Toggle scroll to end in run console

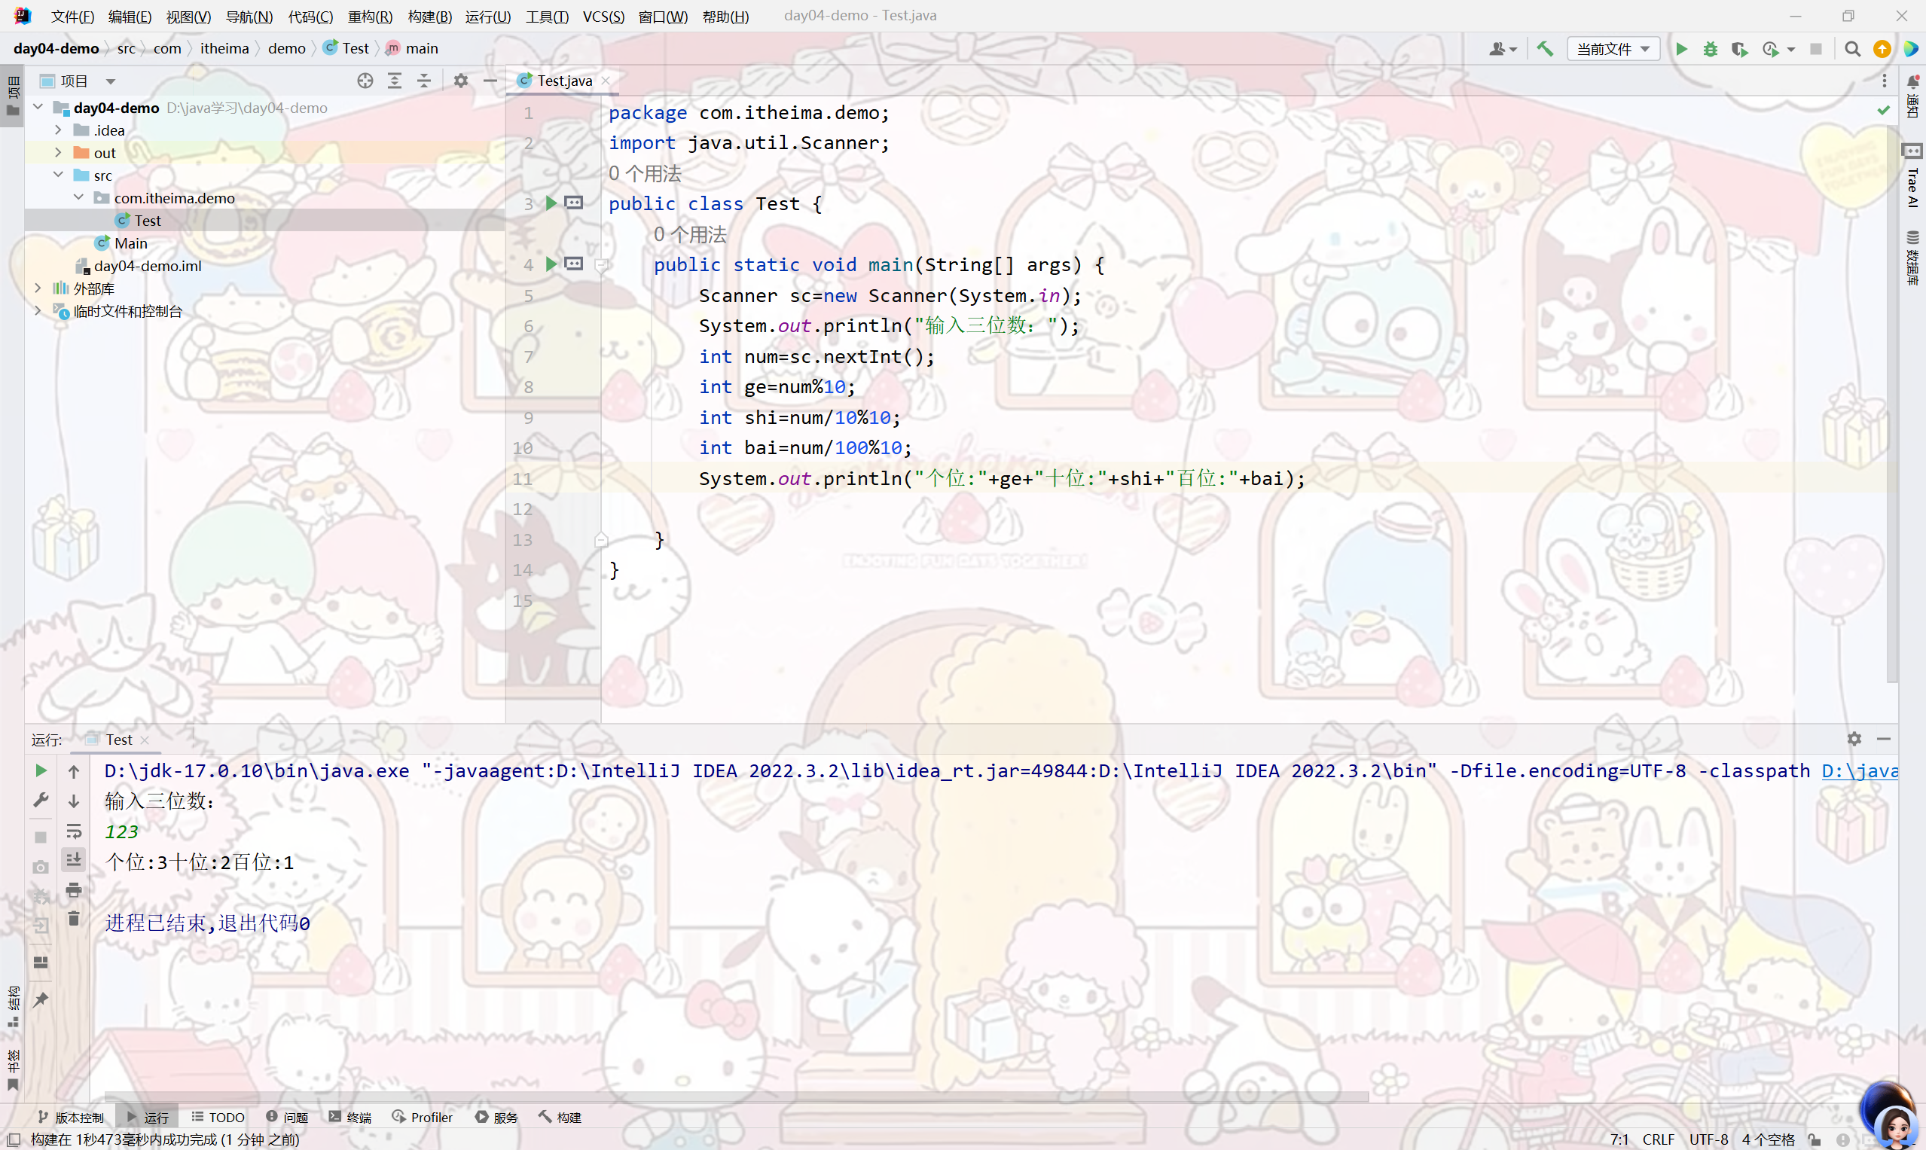(x=74, y=859)
